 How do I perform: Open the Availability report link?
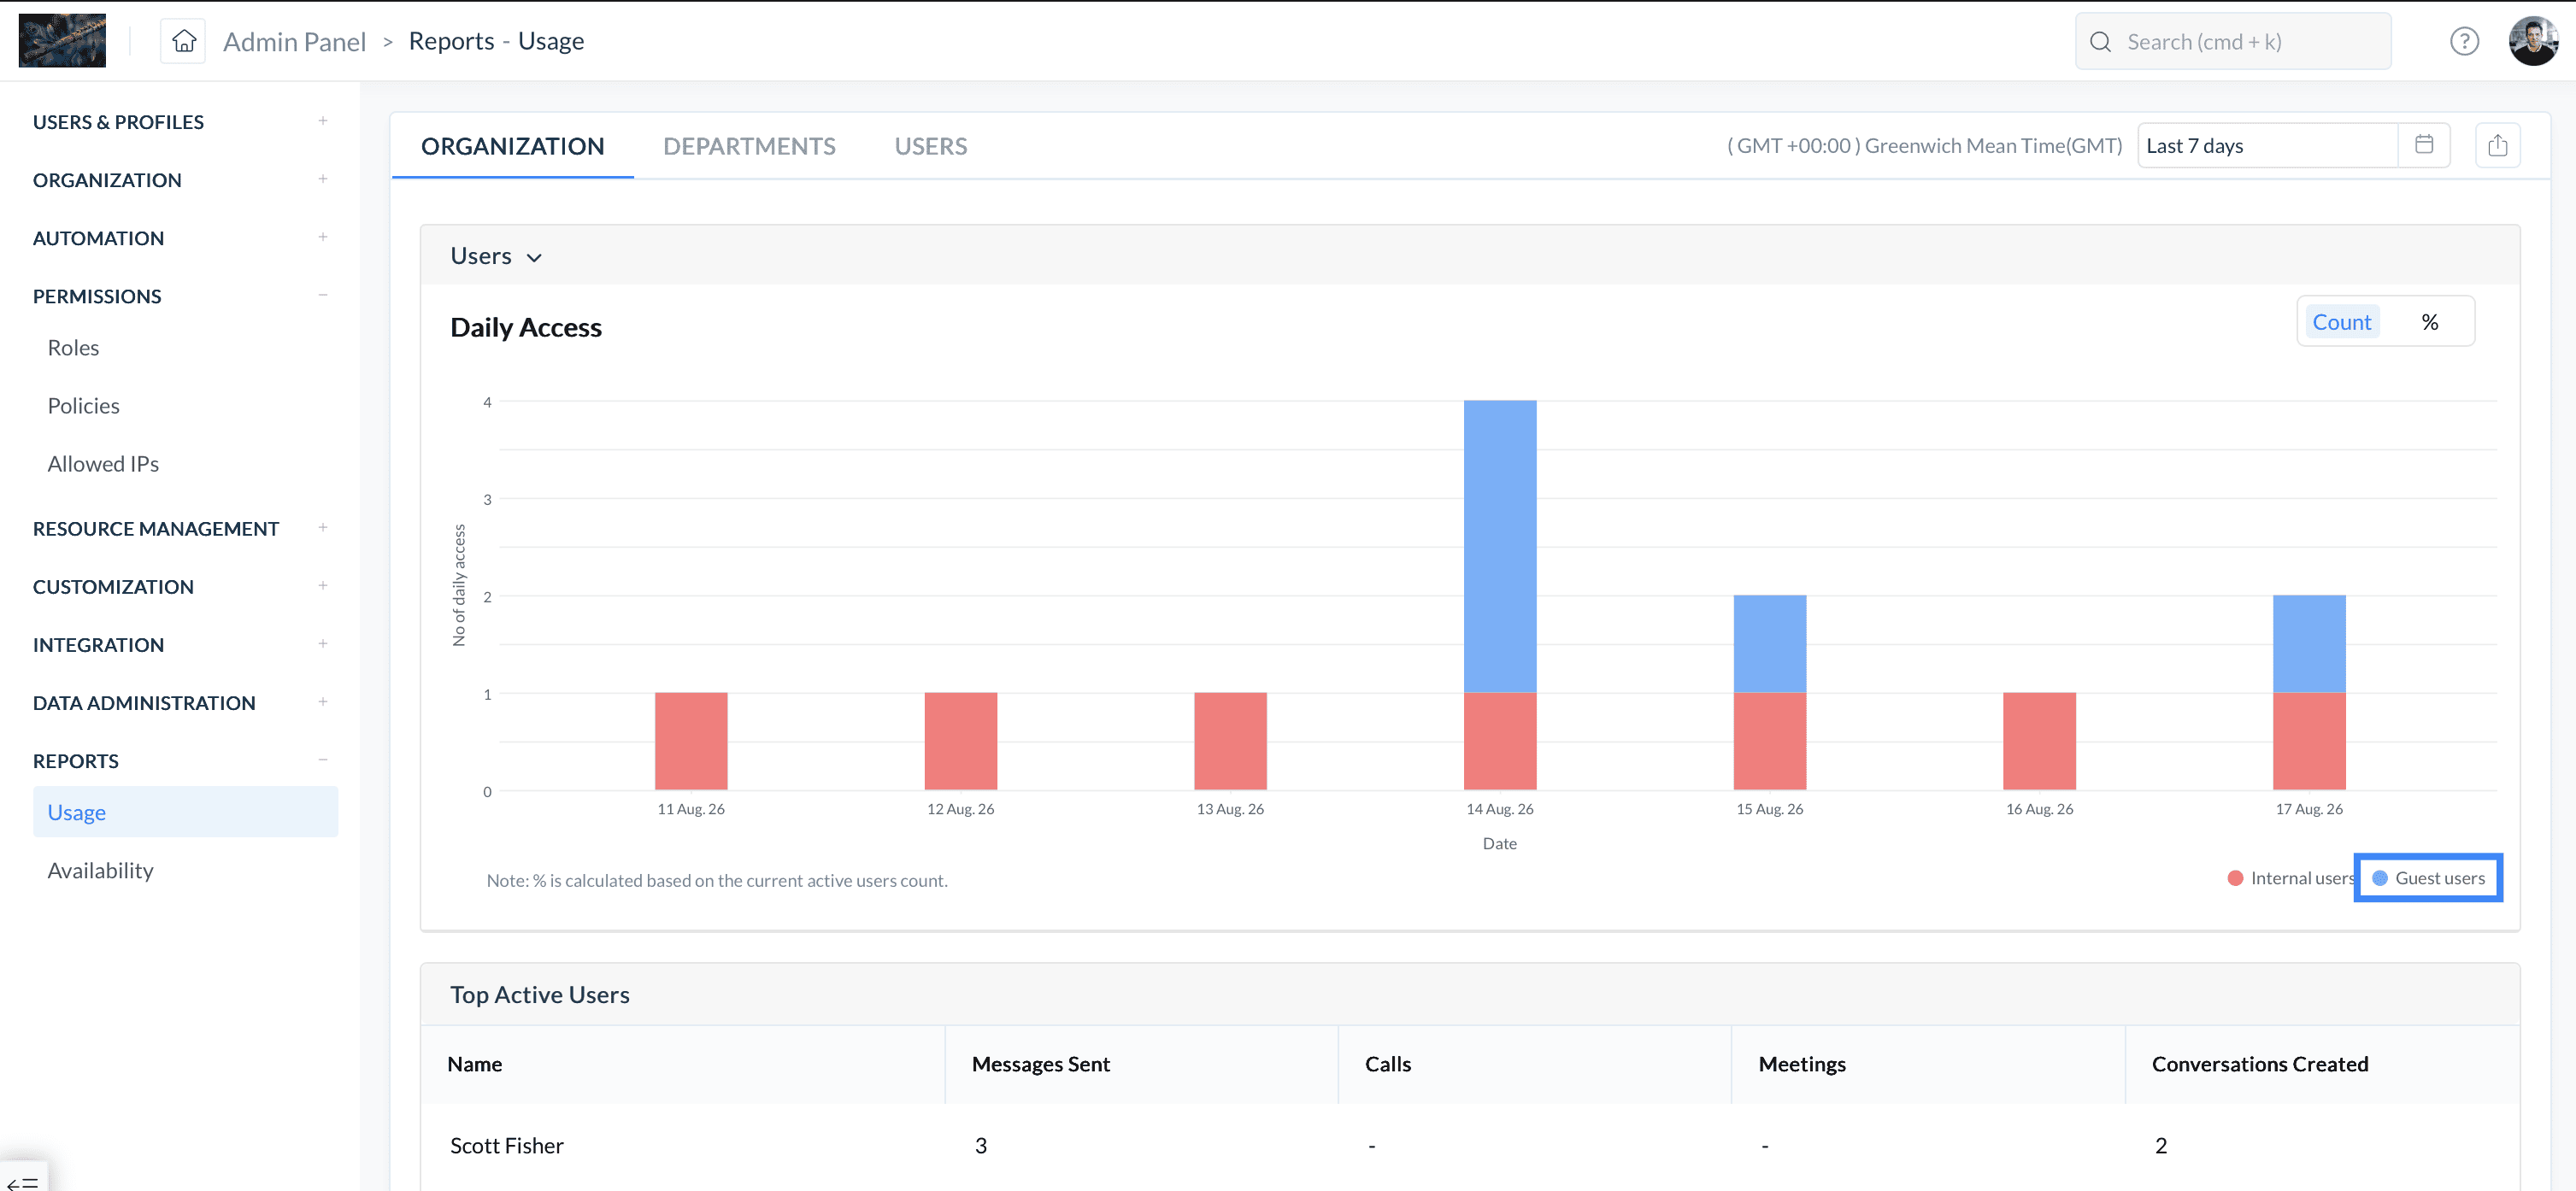[100, 870]
